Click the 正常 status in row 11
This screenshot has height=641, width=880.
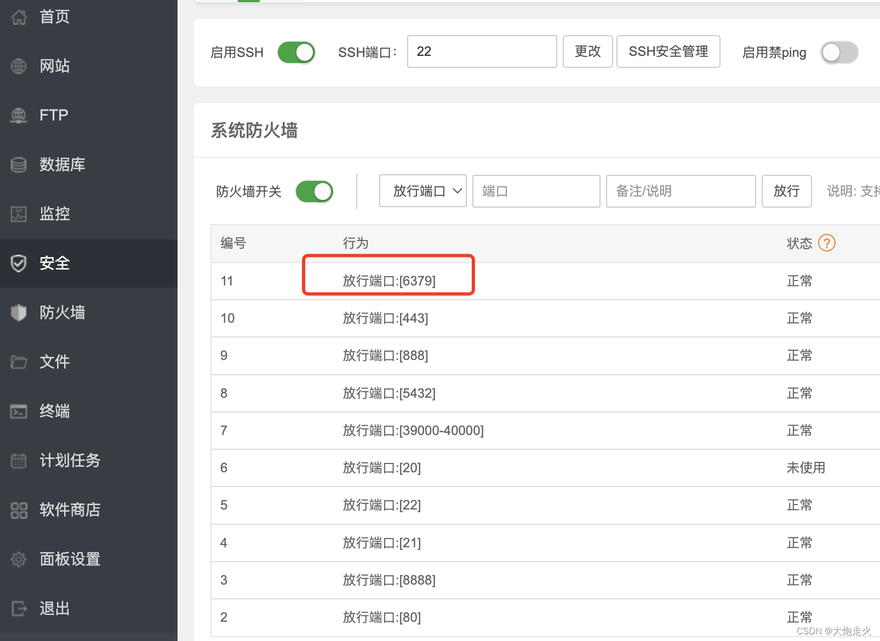tap(799, 281)
